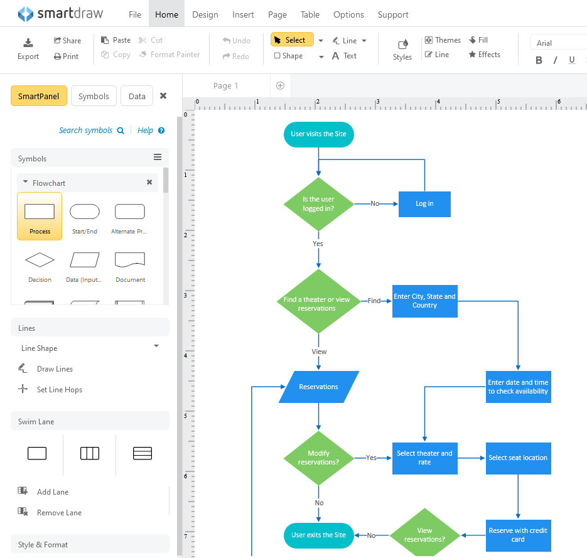Choose the Select pointer tool
The image size is (587, 558).
(292, 40)
